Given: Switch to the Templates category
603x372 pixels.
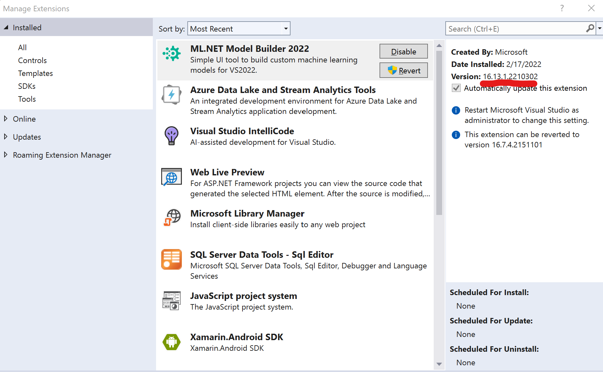Looking at the screenshot, I should pyautogui.click(x=35, y=73).
